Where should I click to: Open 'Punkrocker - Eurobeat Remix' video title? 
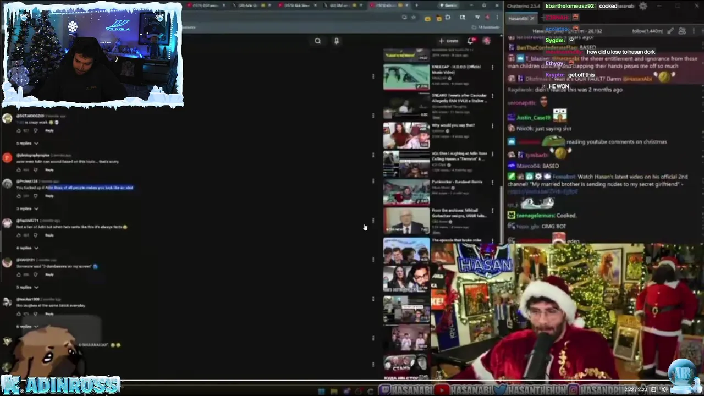pos(457,182)
